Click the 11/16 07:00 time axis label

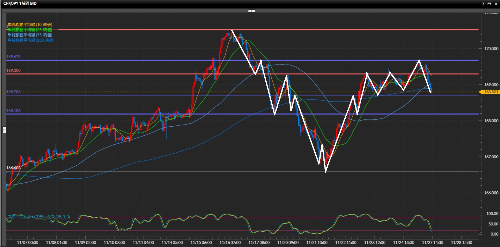(230, 243)
